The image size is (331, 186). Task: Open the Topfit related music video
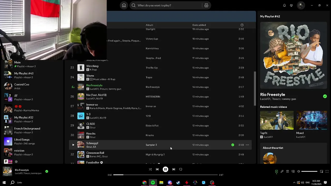click(277, 120)
